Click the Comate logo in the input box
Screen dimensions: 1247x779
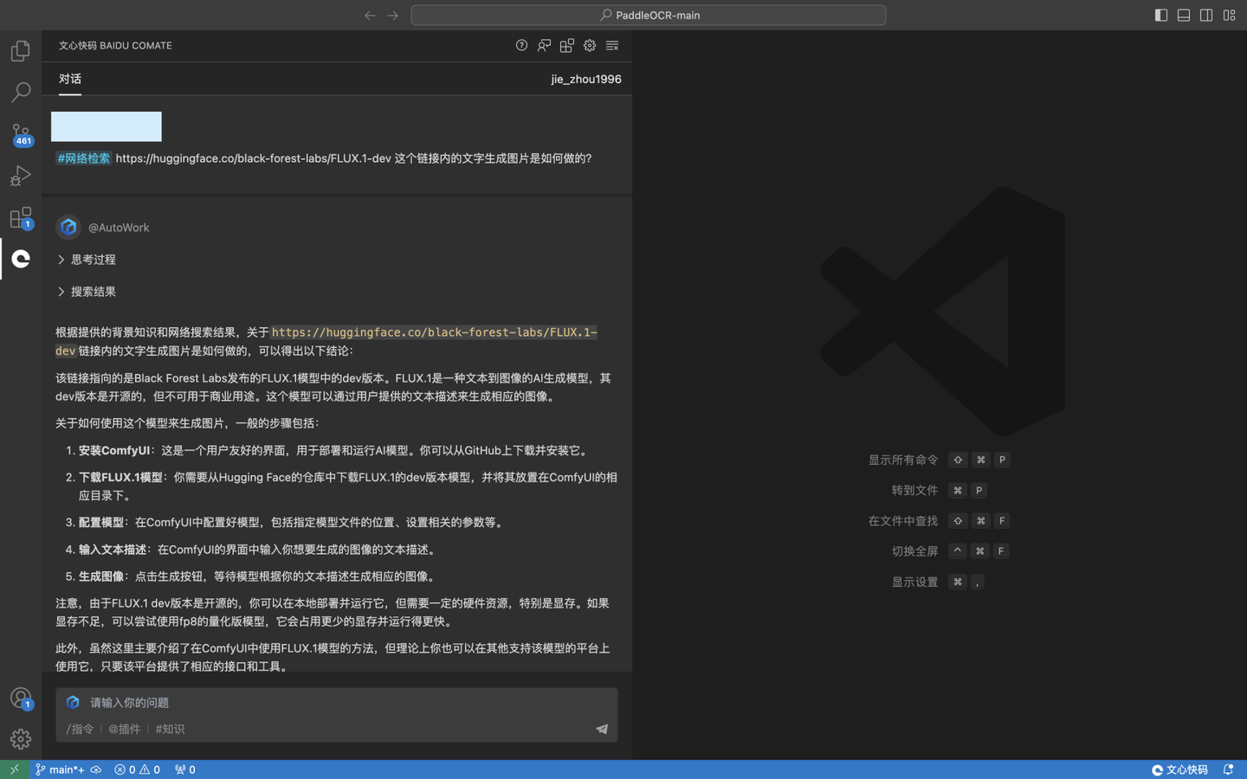point(74,702)
